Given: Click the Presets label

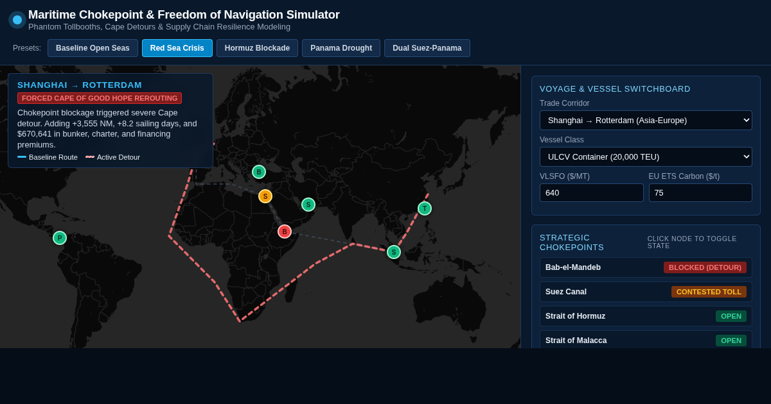Looking at the screenshot, I should (27, 48).
